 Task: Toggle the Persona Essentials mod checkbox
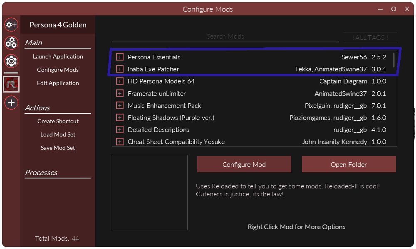tap(120, 57)
